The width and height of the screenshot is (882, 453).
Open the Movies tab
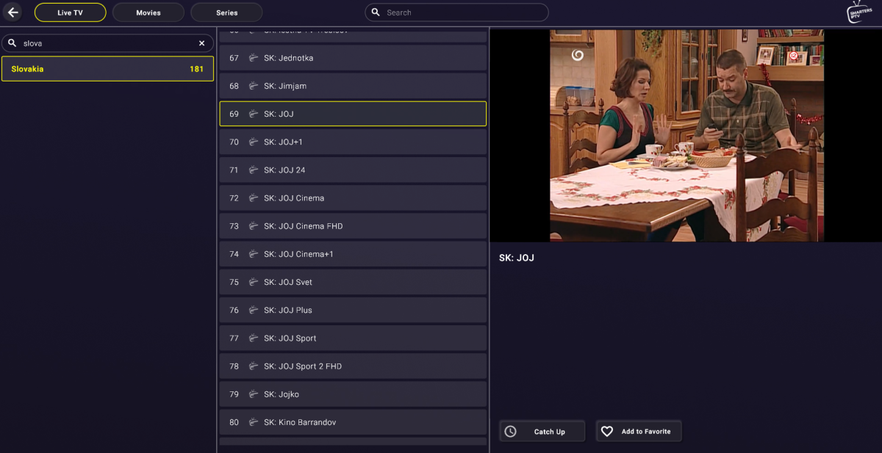(148, 12)
